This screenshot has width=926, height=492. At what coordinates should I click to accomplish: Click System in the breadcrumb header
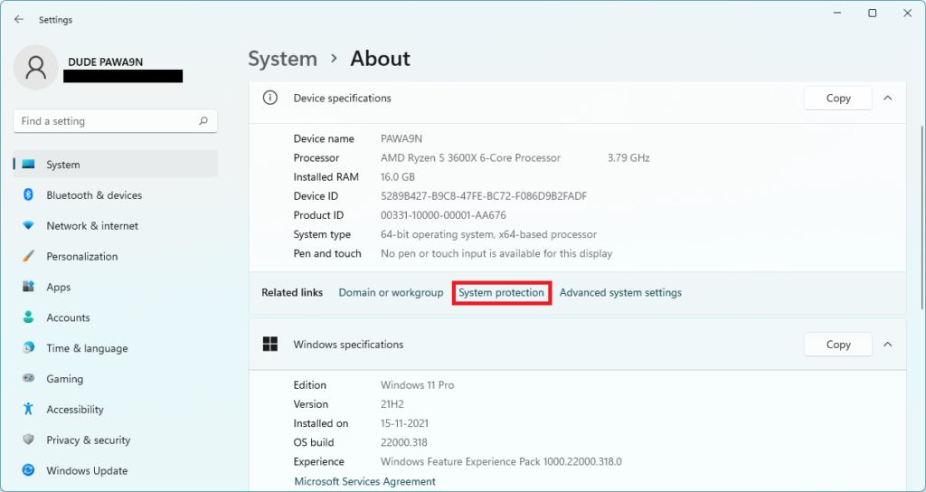pos(282,59)
